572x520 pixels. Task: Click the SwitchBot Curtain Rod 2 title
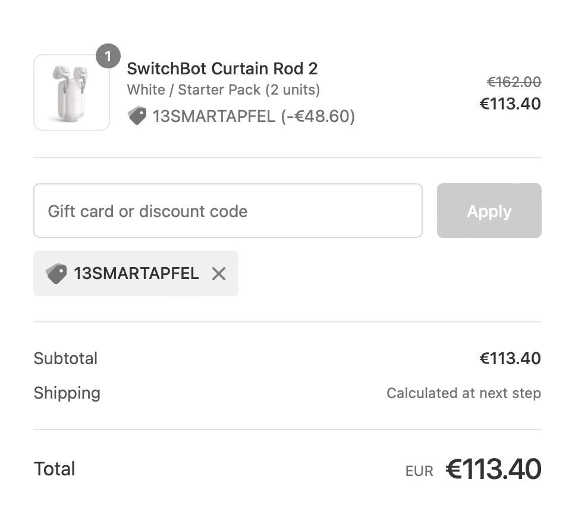click(x=222, y=68)
